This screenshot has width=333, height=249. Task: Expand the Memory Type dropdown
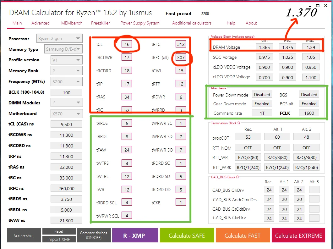tap(63, 49)
